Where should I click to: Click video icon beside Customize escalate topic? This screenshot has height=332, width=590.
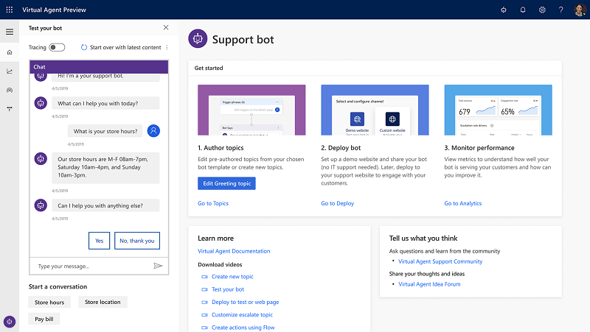(204, 315)
